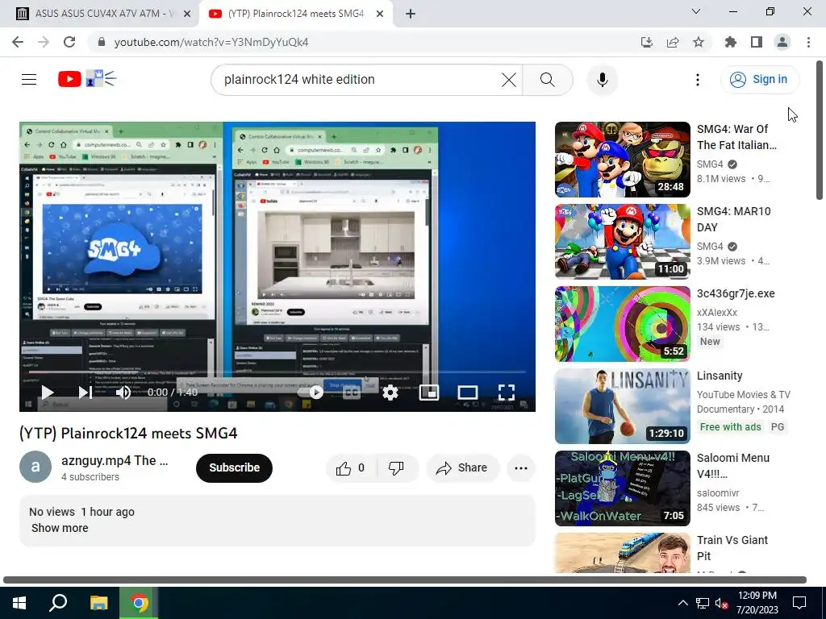Click page vertical scrollbar
This screenshot has width=826, height=619.
(x=820, y=130)
